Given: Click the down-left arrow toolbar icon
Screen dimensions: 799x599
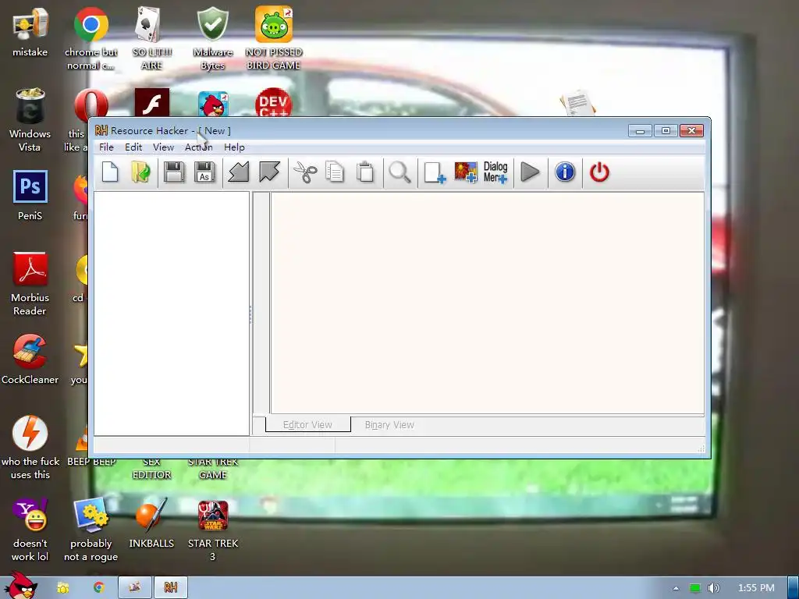Looking at the screenshot, I should 239,172.
